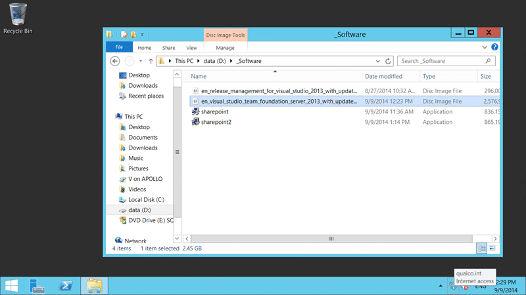
Task: Expand the ribbon with the chevron
Action: coord(485,47)
